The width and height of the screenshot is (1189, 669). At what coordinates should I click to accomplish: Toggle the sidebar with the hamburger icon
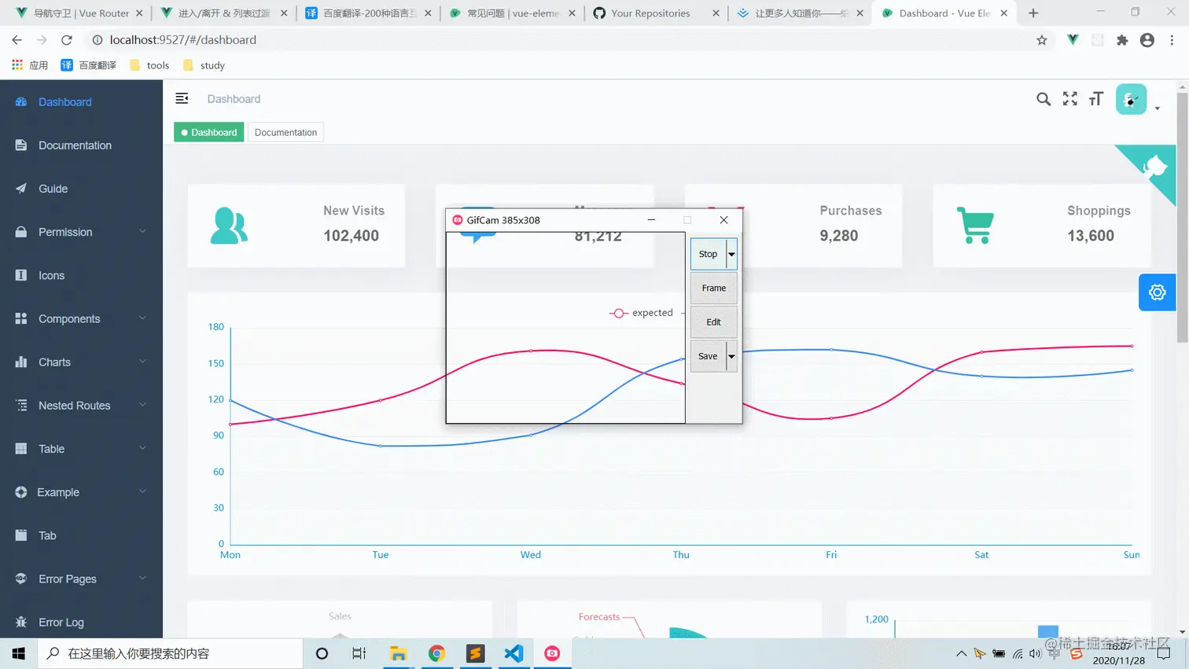pyautogui.click(x=182, y=98)
